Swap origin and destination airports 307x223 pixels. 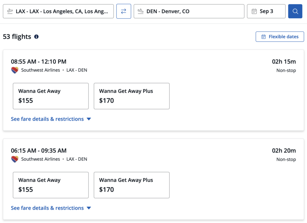[124, 11]
